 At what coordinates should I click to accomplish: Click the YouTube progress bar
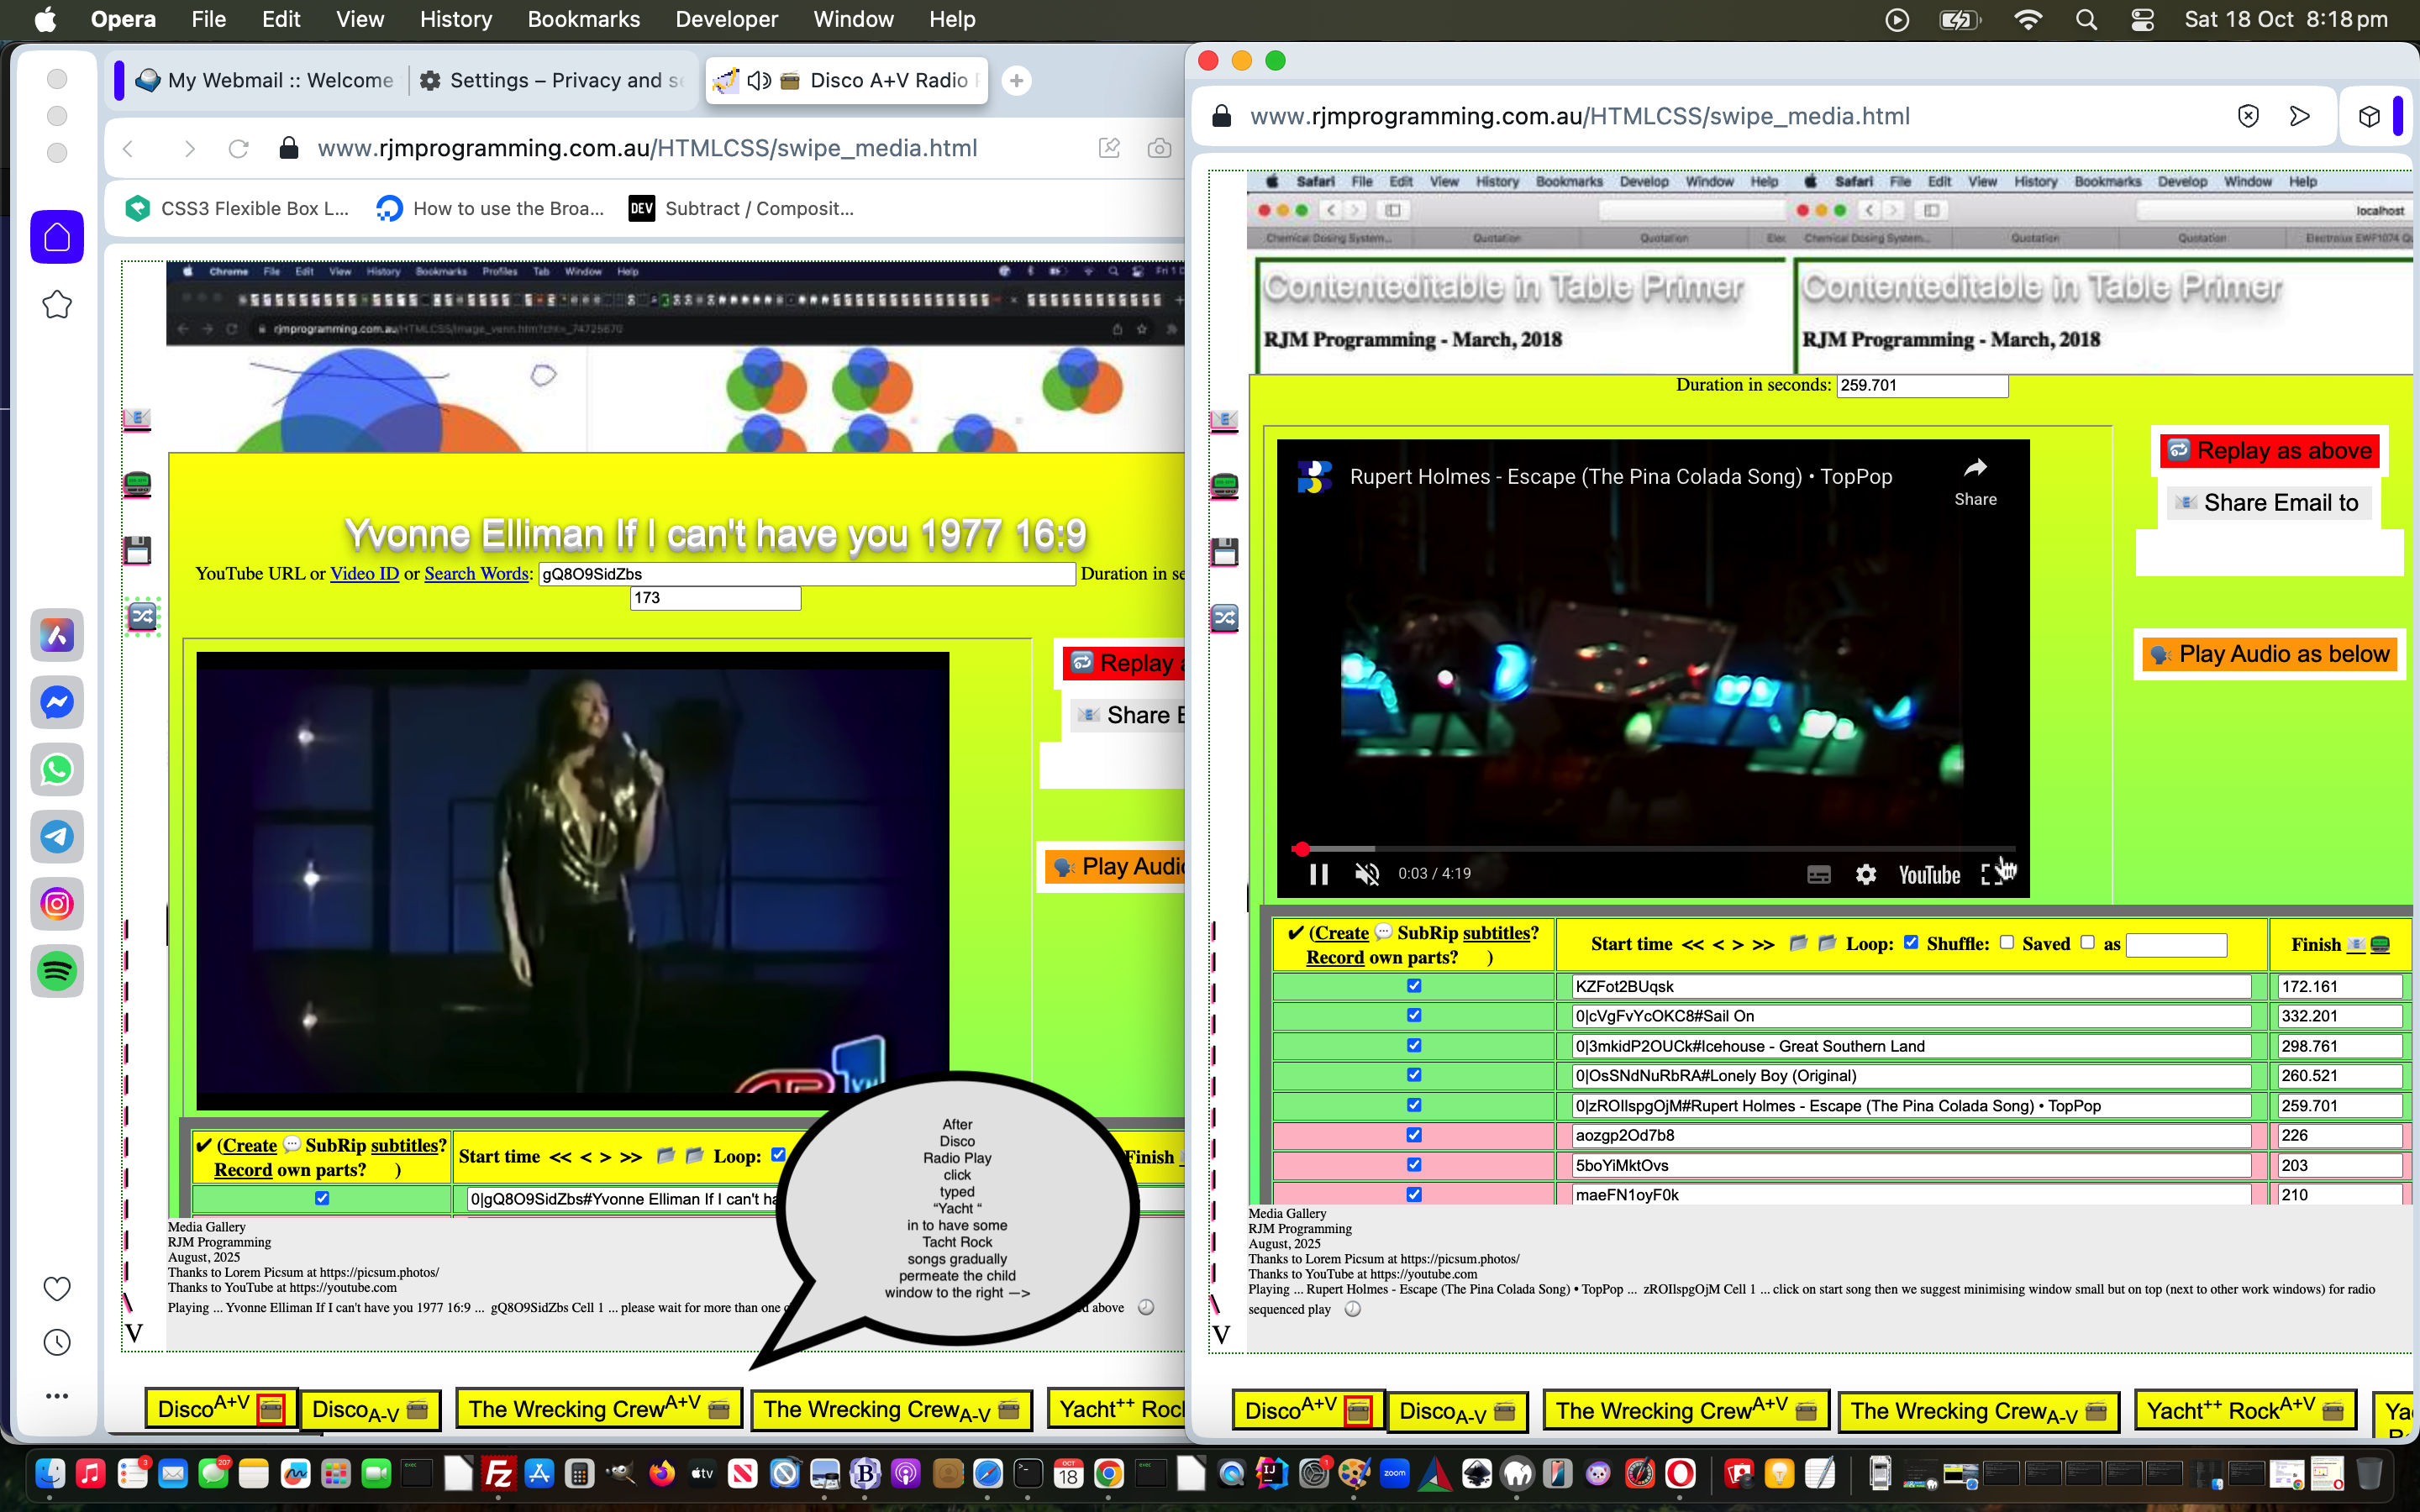coord(1650,849)
